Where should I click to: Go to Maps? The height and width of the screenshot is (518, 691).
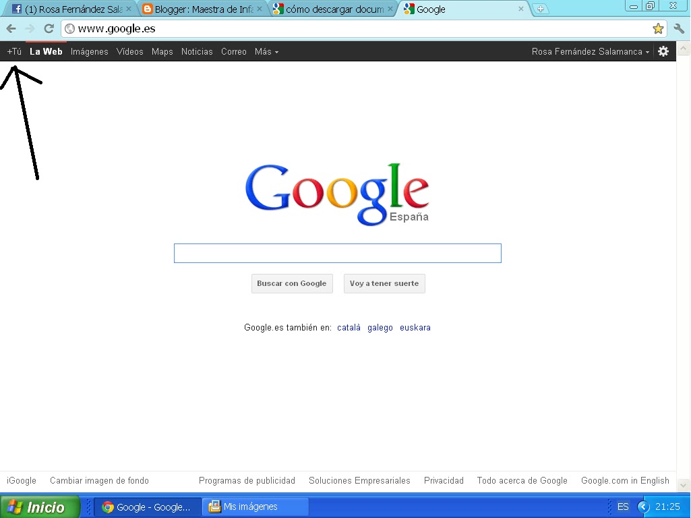162,51
